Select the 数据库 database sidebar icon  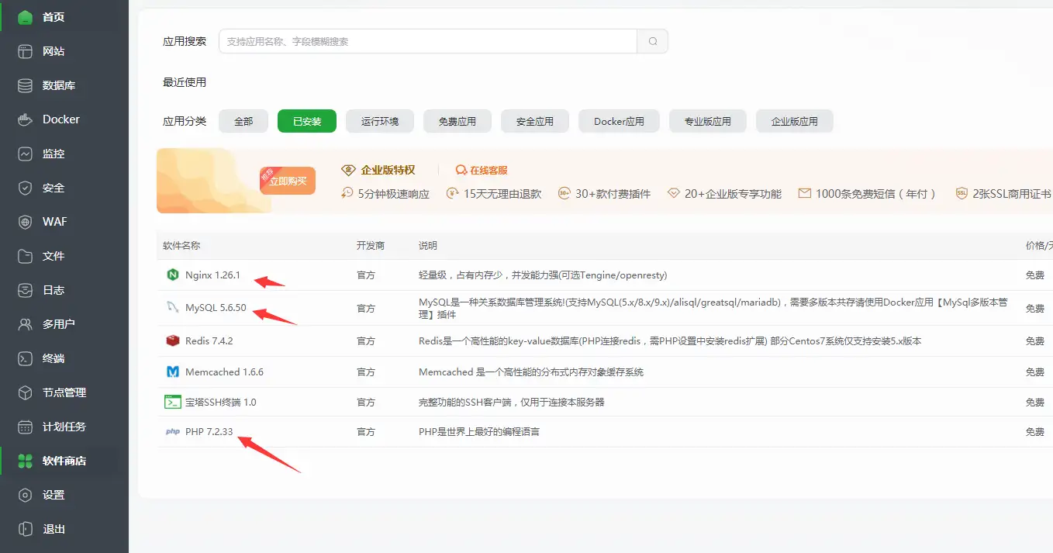tap(26, 85)
